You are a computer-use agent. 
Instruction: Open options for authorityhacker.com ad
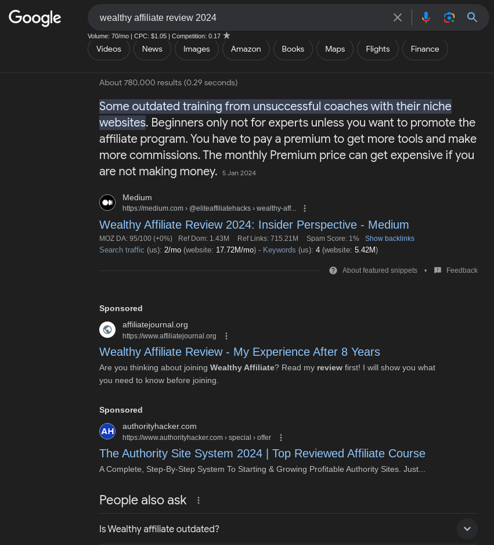pos(281,438)
